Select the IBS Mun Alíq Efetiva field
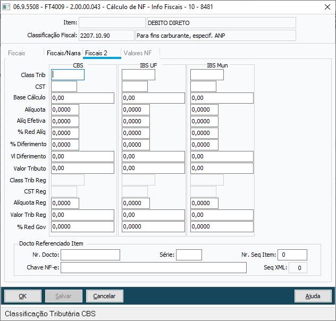 tap(205, 121)
